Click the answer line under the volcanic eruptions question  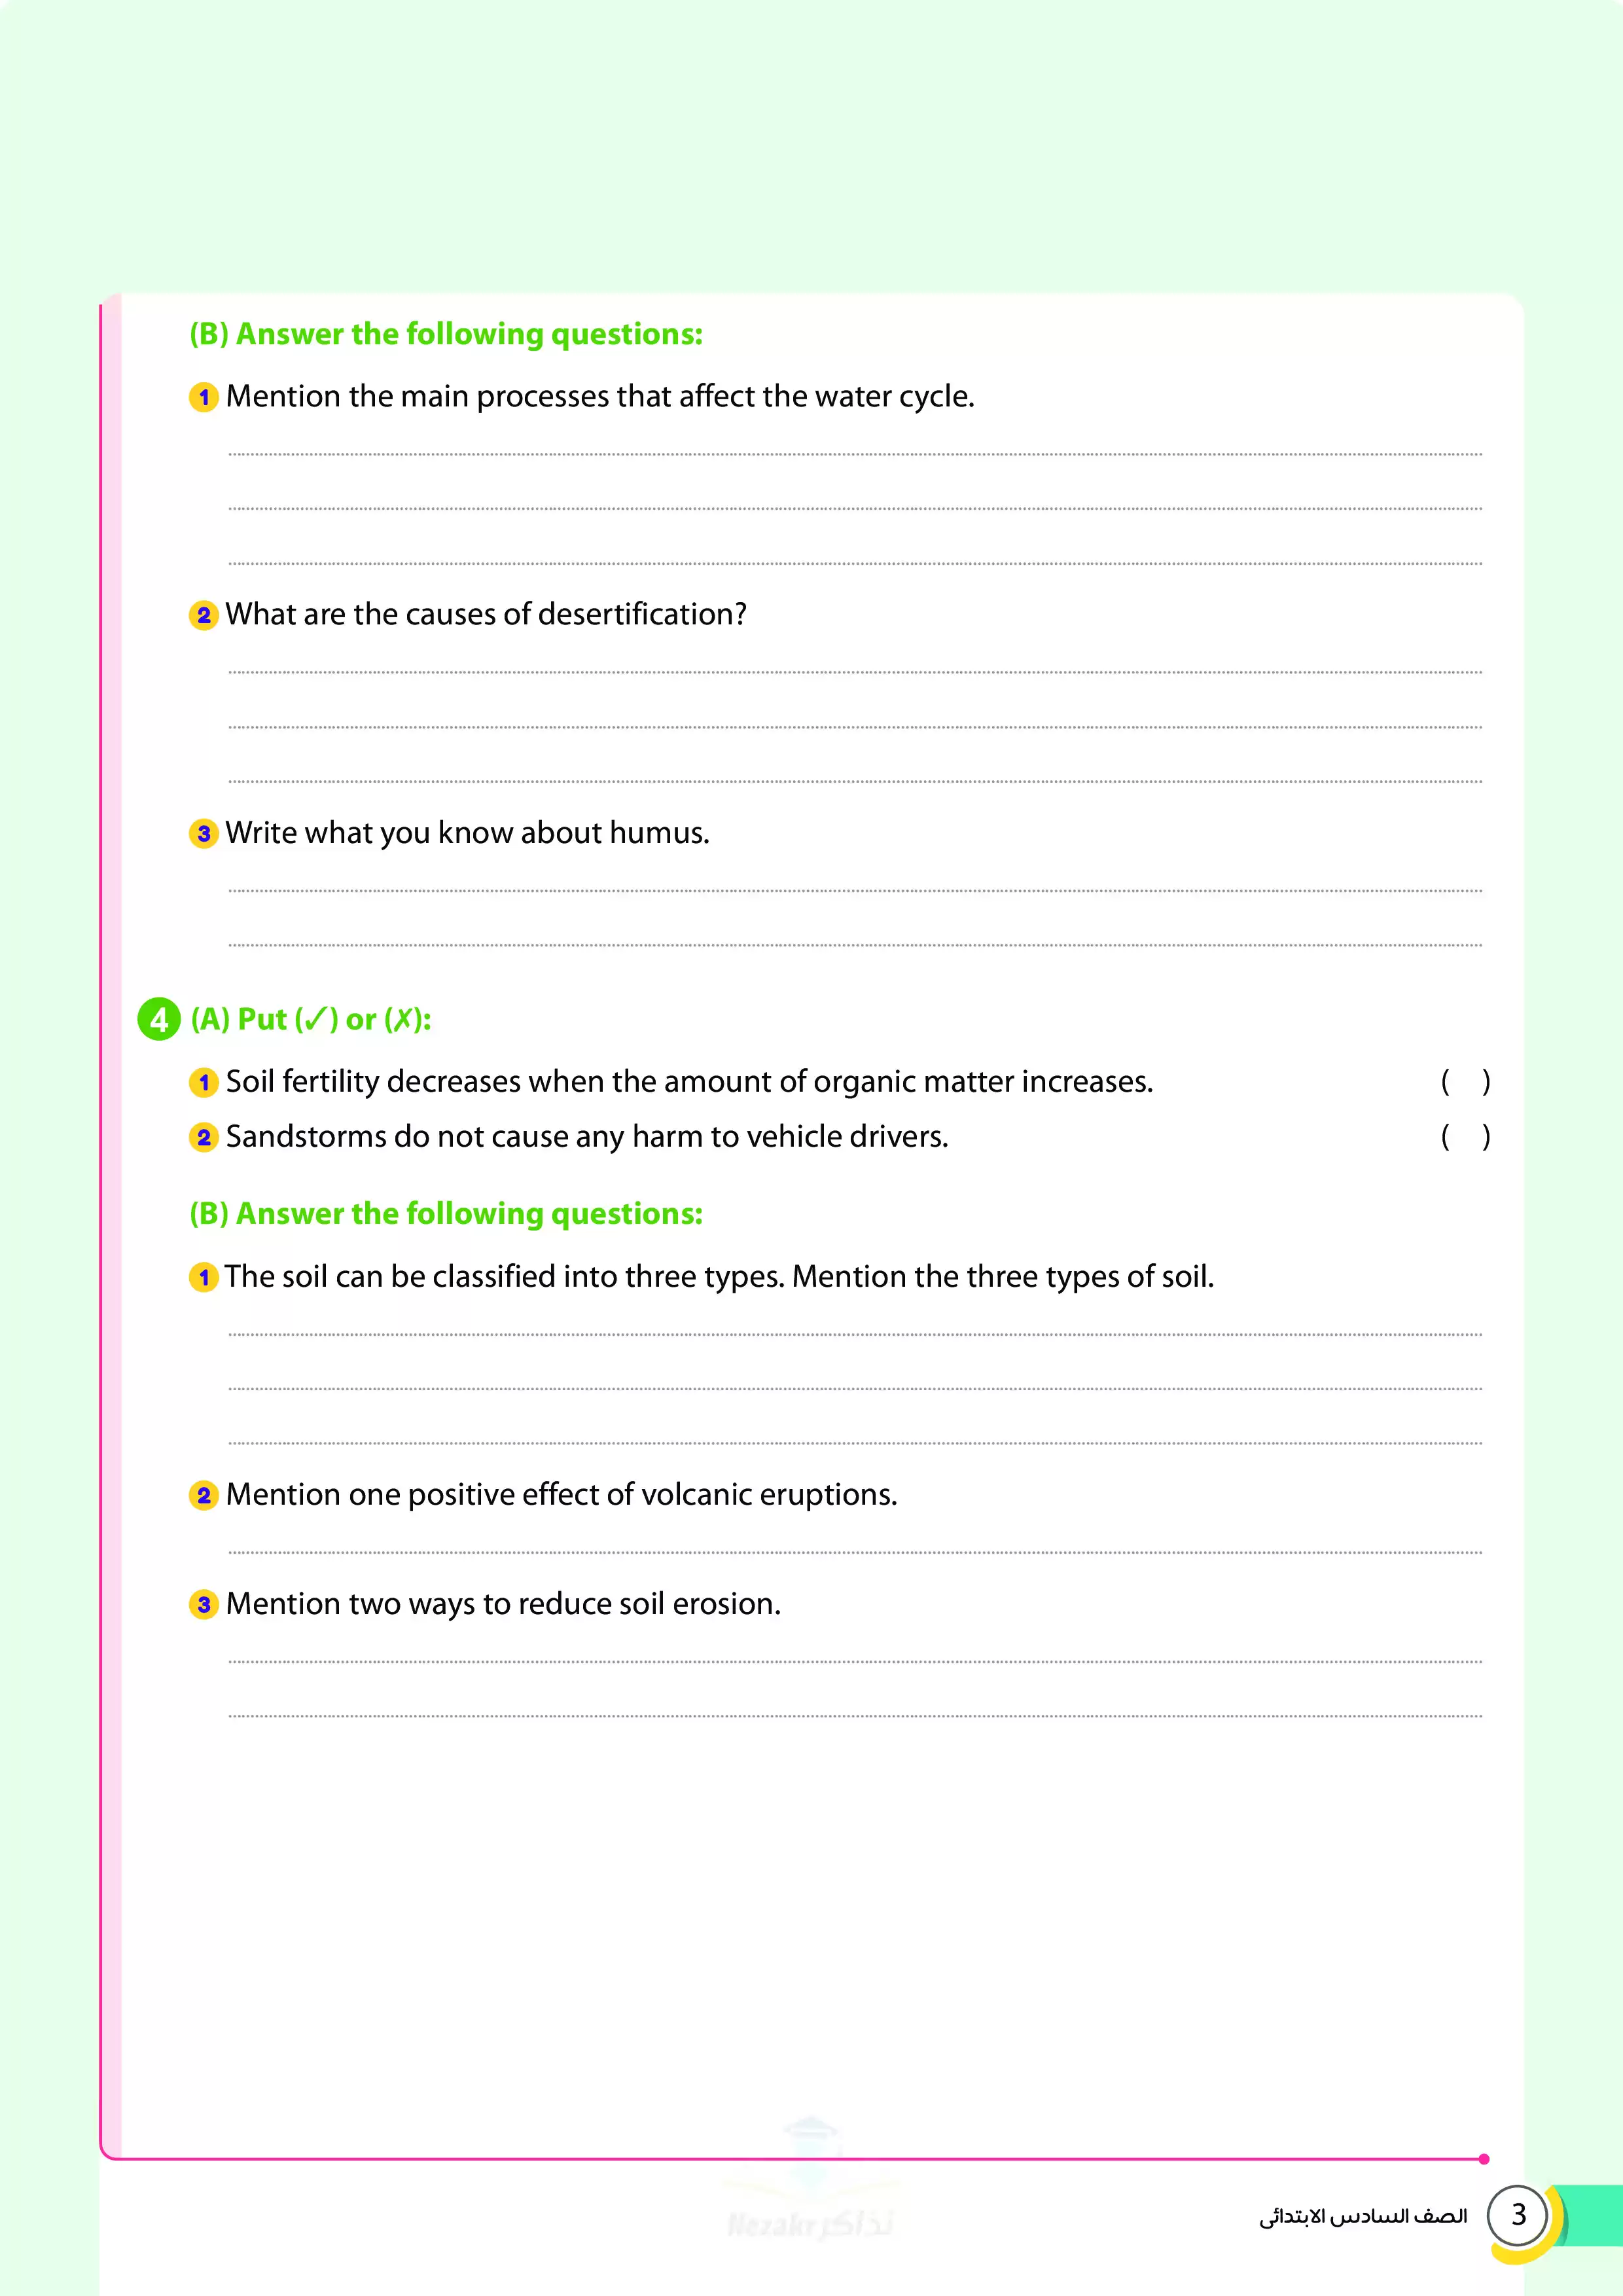(855, 1551)
